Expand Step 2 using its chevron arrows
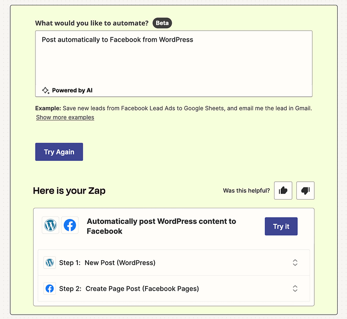Viewport: 347px width, 319px height. pos(295,288)
